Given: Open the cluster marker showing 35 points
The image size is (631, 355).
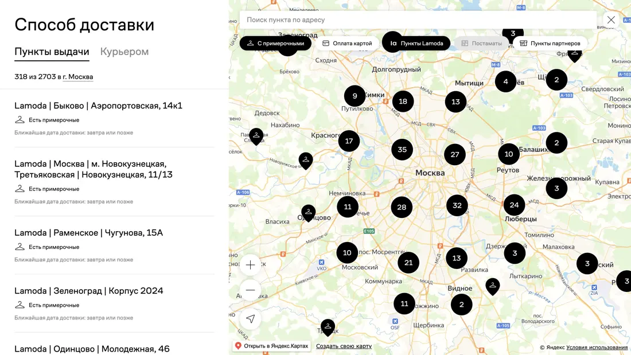Looking at the screenshot, I should (x=402, y=150).
